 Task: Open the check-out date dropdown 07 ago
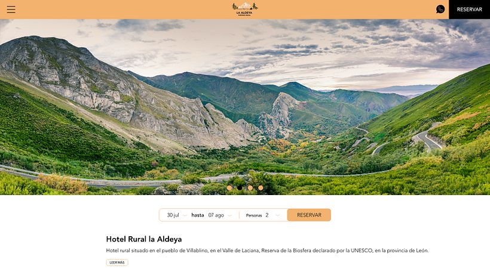220,215
